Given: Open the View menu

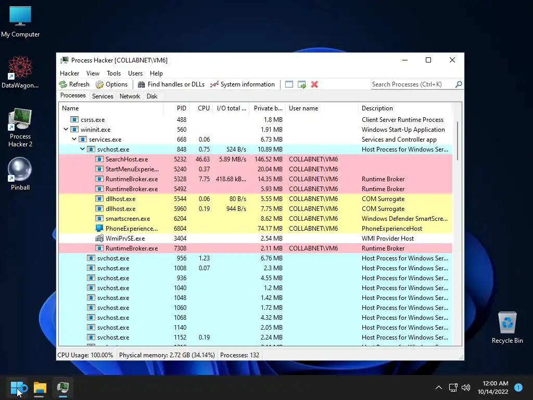Looking at the screenshot, I should [x=93, y=73].
